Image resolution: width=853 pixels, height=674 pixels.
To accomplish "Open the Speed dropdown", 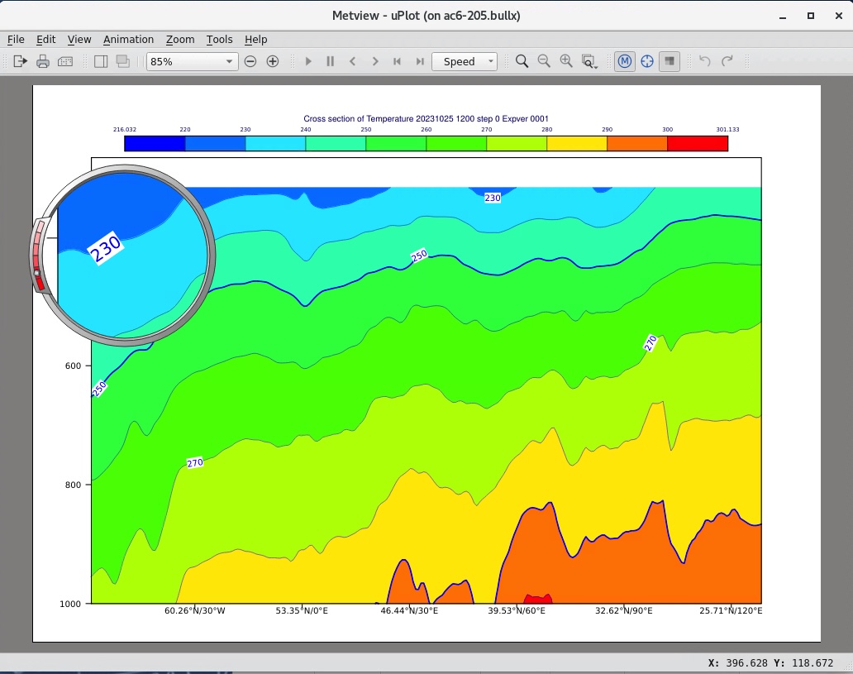I will click(x=465, y=61).
